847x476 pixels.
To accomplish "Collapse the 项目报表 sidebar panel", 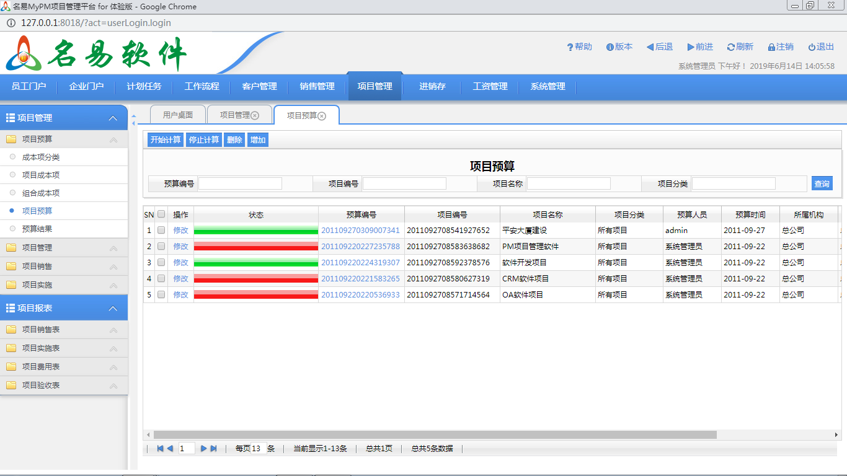I will pos(113,309).
